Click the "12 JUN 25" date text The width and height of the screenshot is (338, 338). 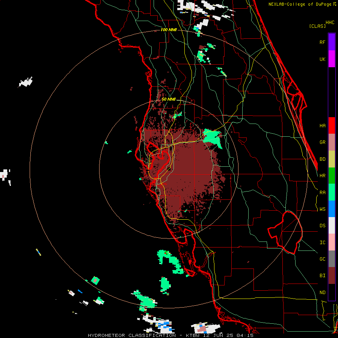tap(219, 335)
